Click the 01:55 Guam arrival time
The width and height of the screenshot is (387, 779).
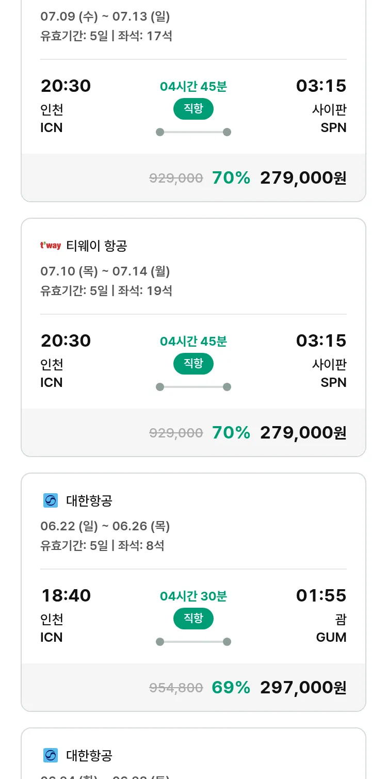pos(321,595)
